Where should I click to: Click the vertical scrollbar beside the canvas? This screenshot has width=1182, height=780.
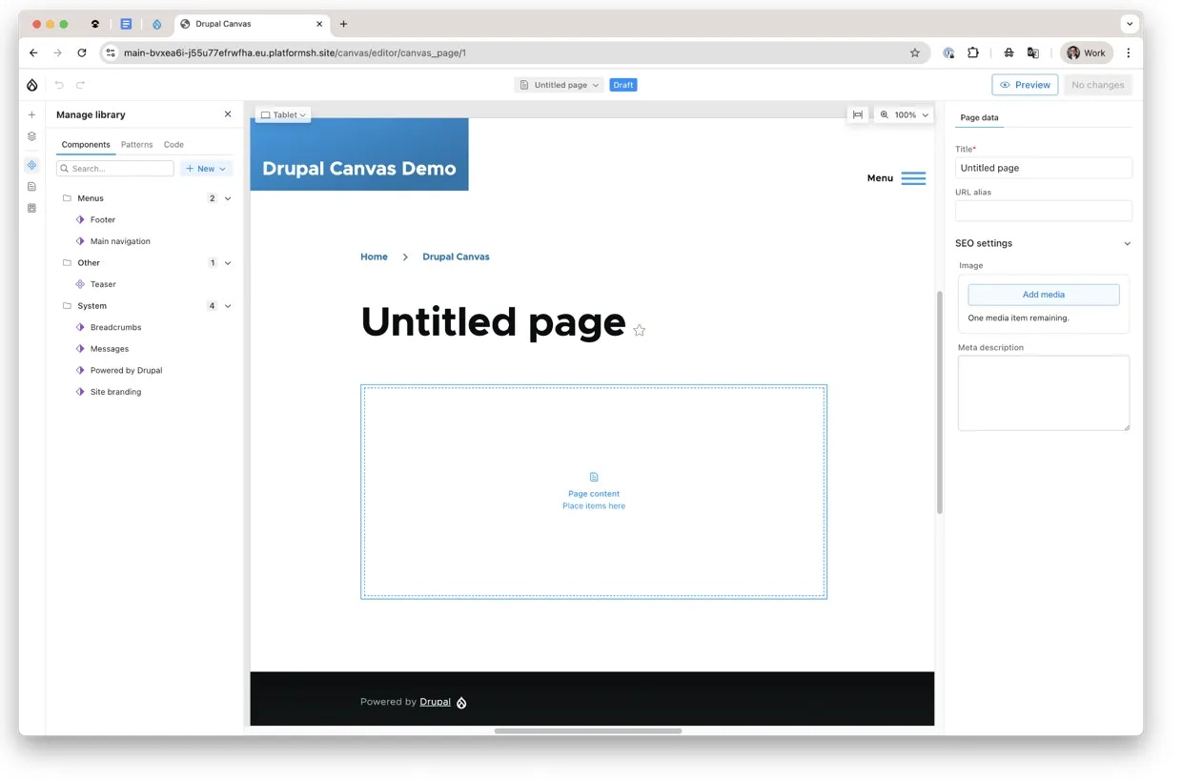coord(939,402)
